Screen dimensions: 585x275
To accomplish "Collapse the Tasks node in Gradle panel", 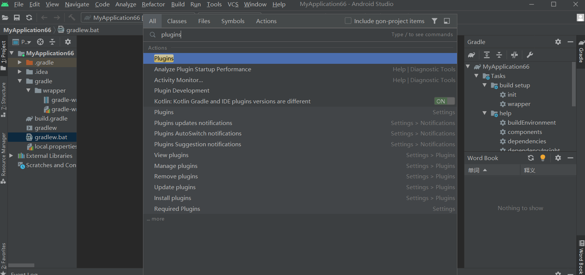I will (476, 76).
